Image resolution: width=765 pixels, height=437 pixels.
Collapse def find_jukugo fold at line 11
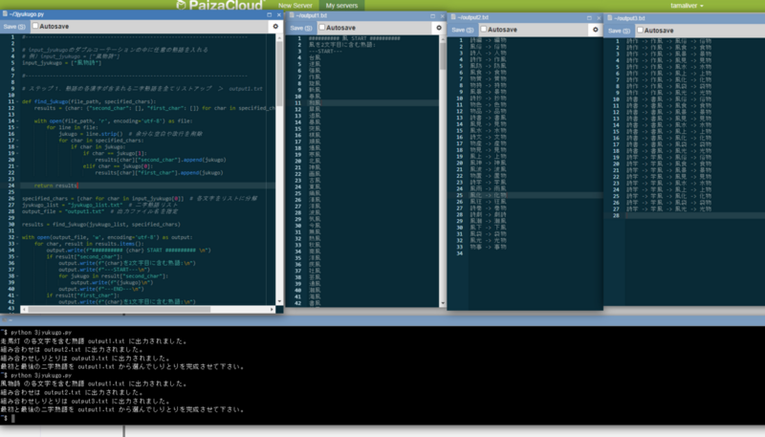tap(17, 101)
